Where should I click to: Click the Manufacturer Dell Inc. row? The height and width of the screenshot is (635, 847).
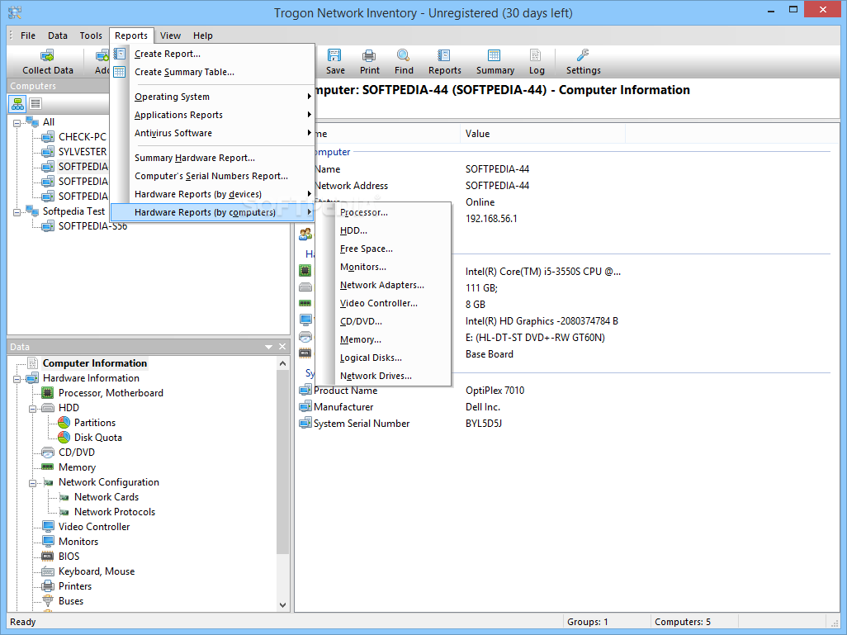pos(565,407)
